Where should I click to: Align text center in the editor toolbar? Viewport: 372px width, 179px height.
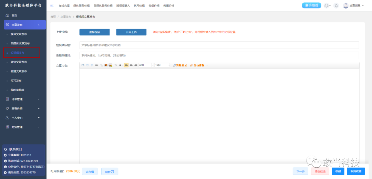[x=131, y=65]
